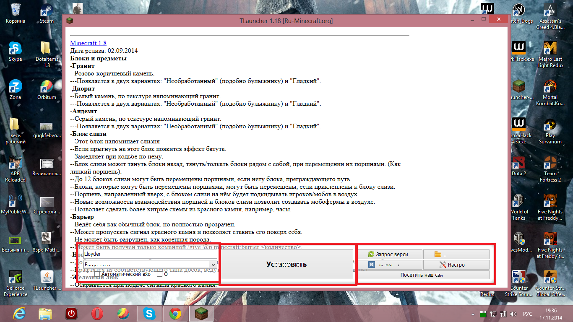
Task: Select the Mortal Kombat shortcut
Action: coord(550,92)
